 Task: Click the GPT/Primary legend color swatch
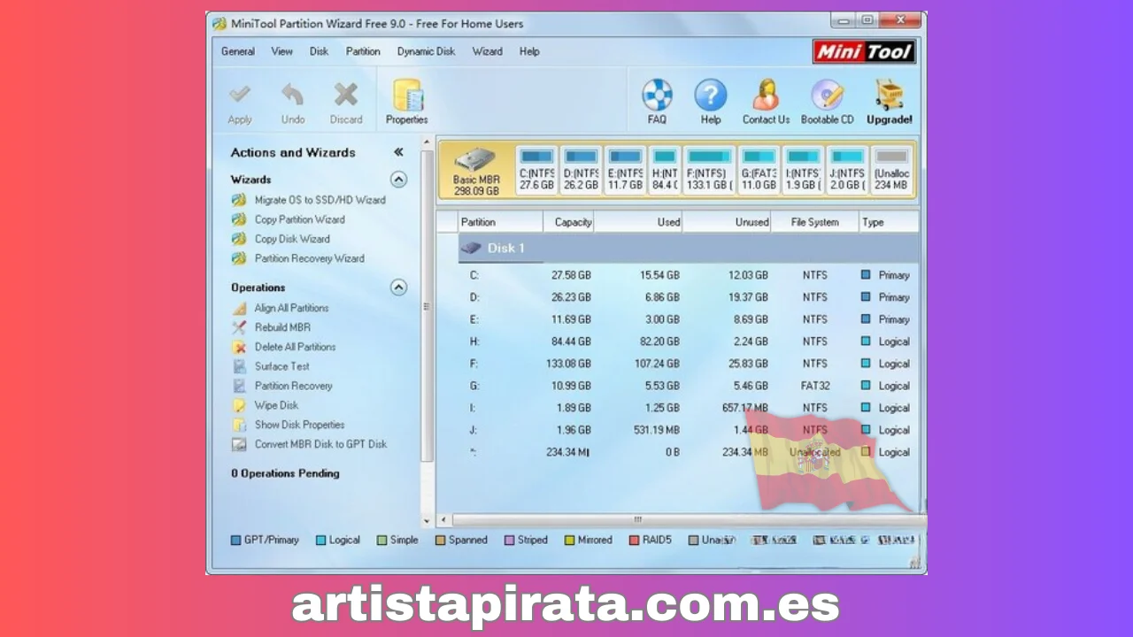(x=235, y=540)
